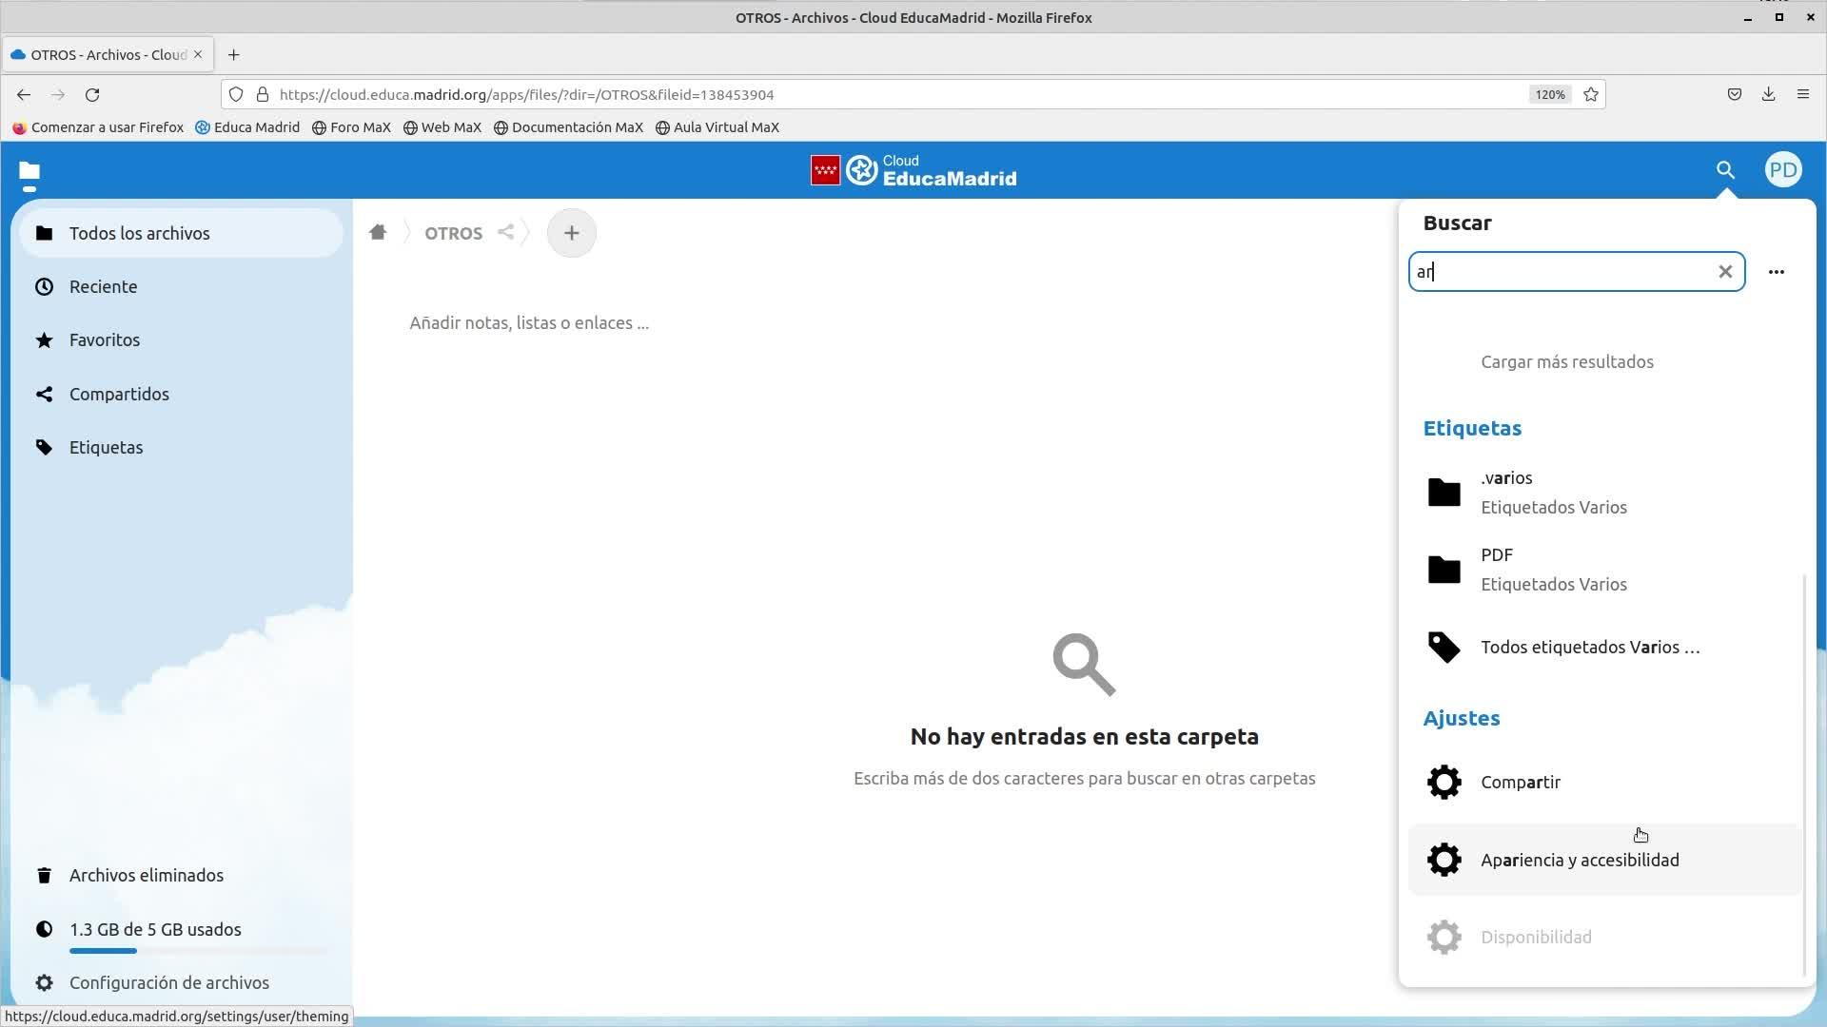
Task: Open Favoritos in the sidebar
Action: 105,340
